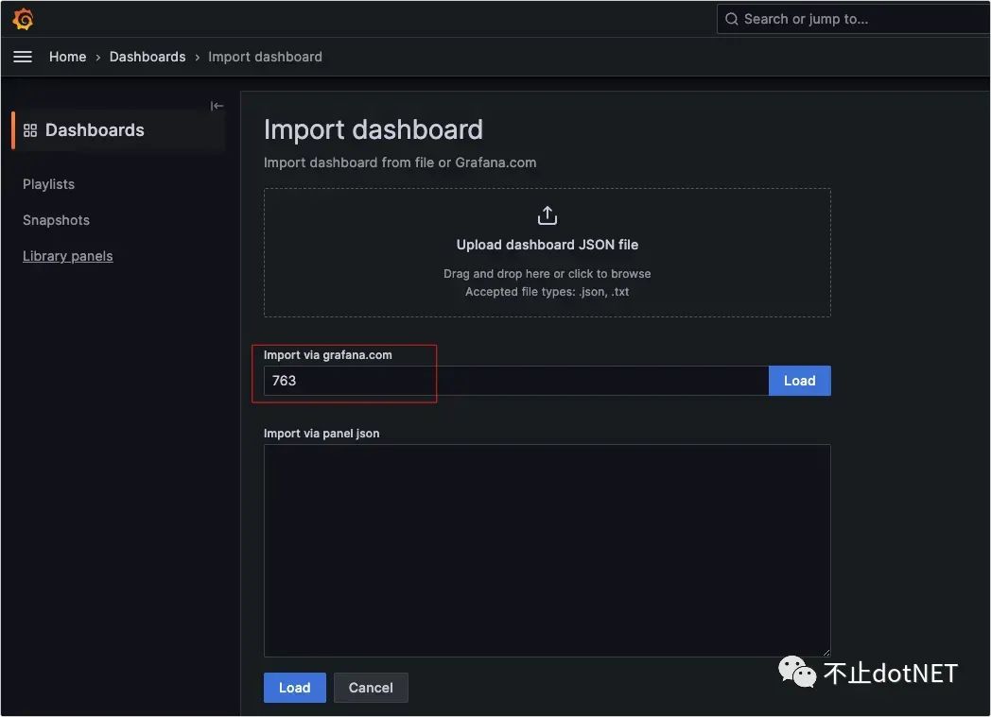Open Dashboards in the breadcrumb trail
This screenshot has width=991, height=717.
[x=148, y=57]
